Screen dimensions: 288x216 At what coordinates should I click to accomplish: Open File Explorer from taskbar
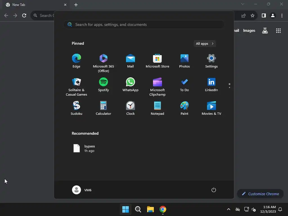pyautogui.click(x=150, y=209)
